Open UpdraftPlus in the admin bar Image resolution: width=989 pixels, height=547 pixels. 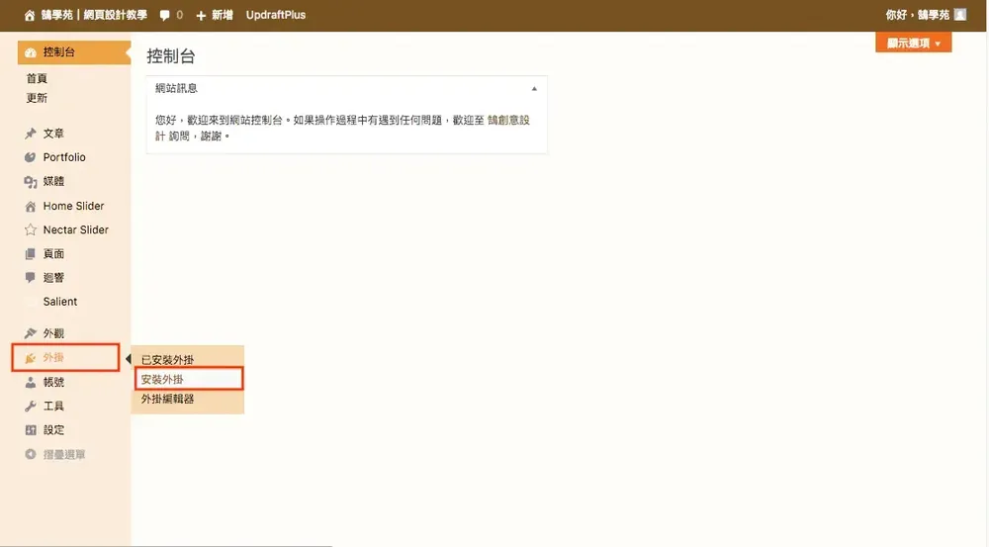coord(276,15)
